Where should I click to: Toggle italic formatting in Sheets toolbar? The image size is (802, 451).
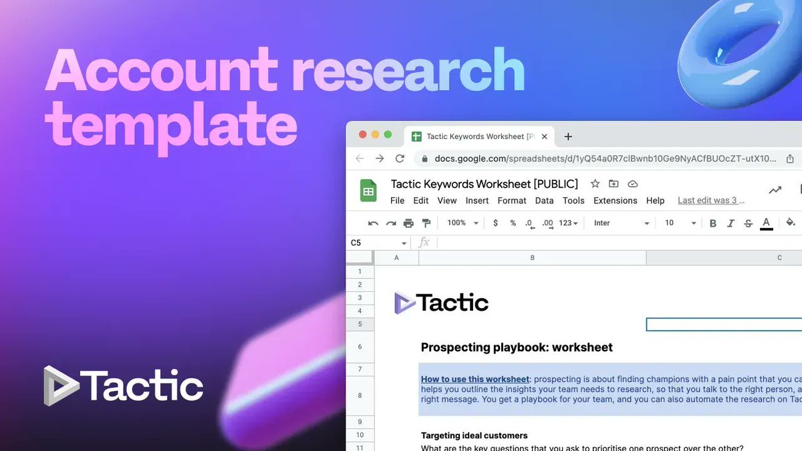point(730,223)
